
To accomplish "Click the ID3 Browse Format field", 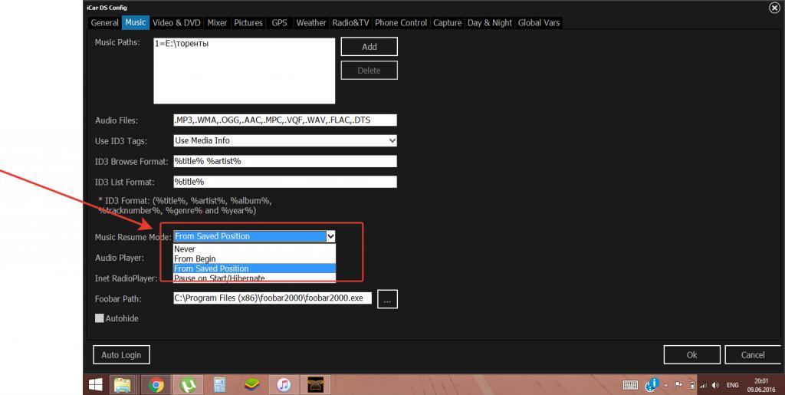I will tap(284, 161).
